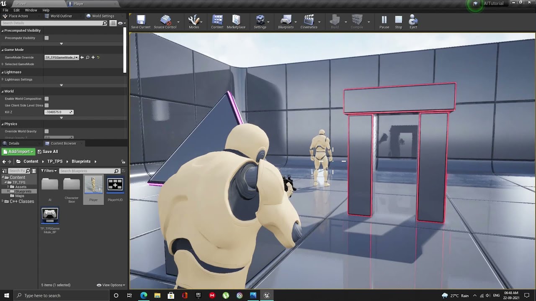Stop the play session

399,22
